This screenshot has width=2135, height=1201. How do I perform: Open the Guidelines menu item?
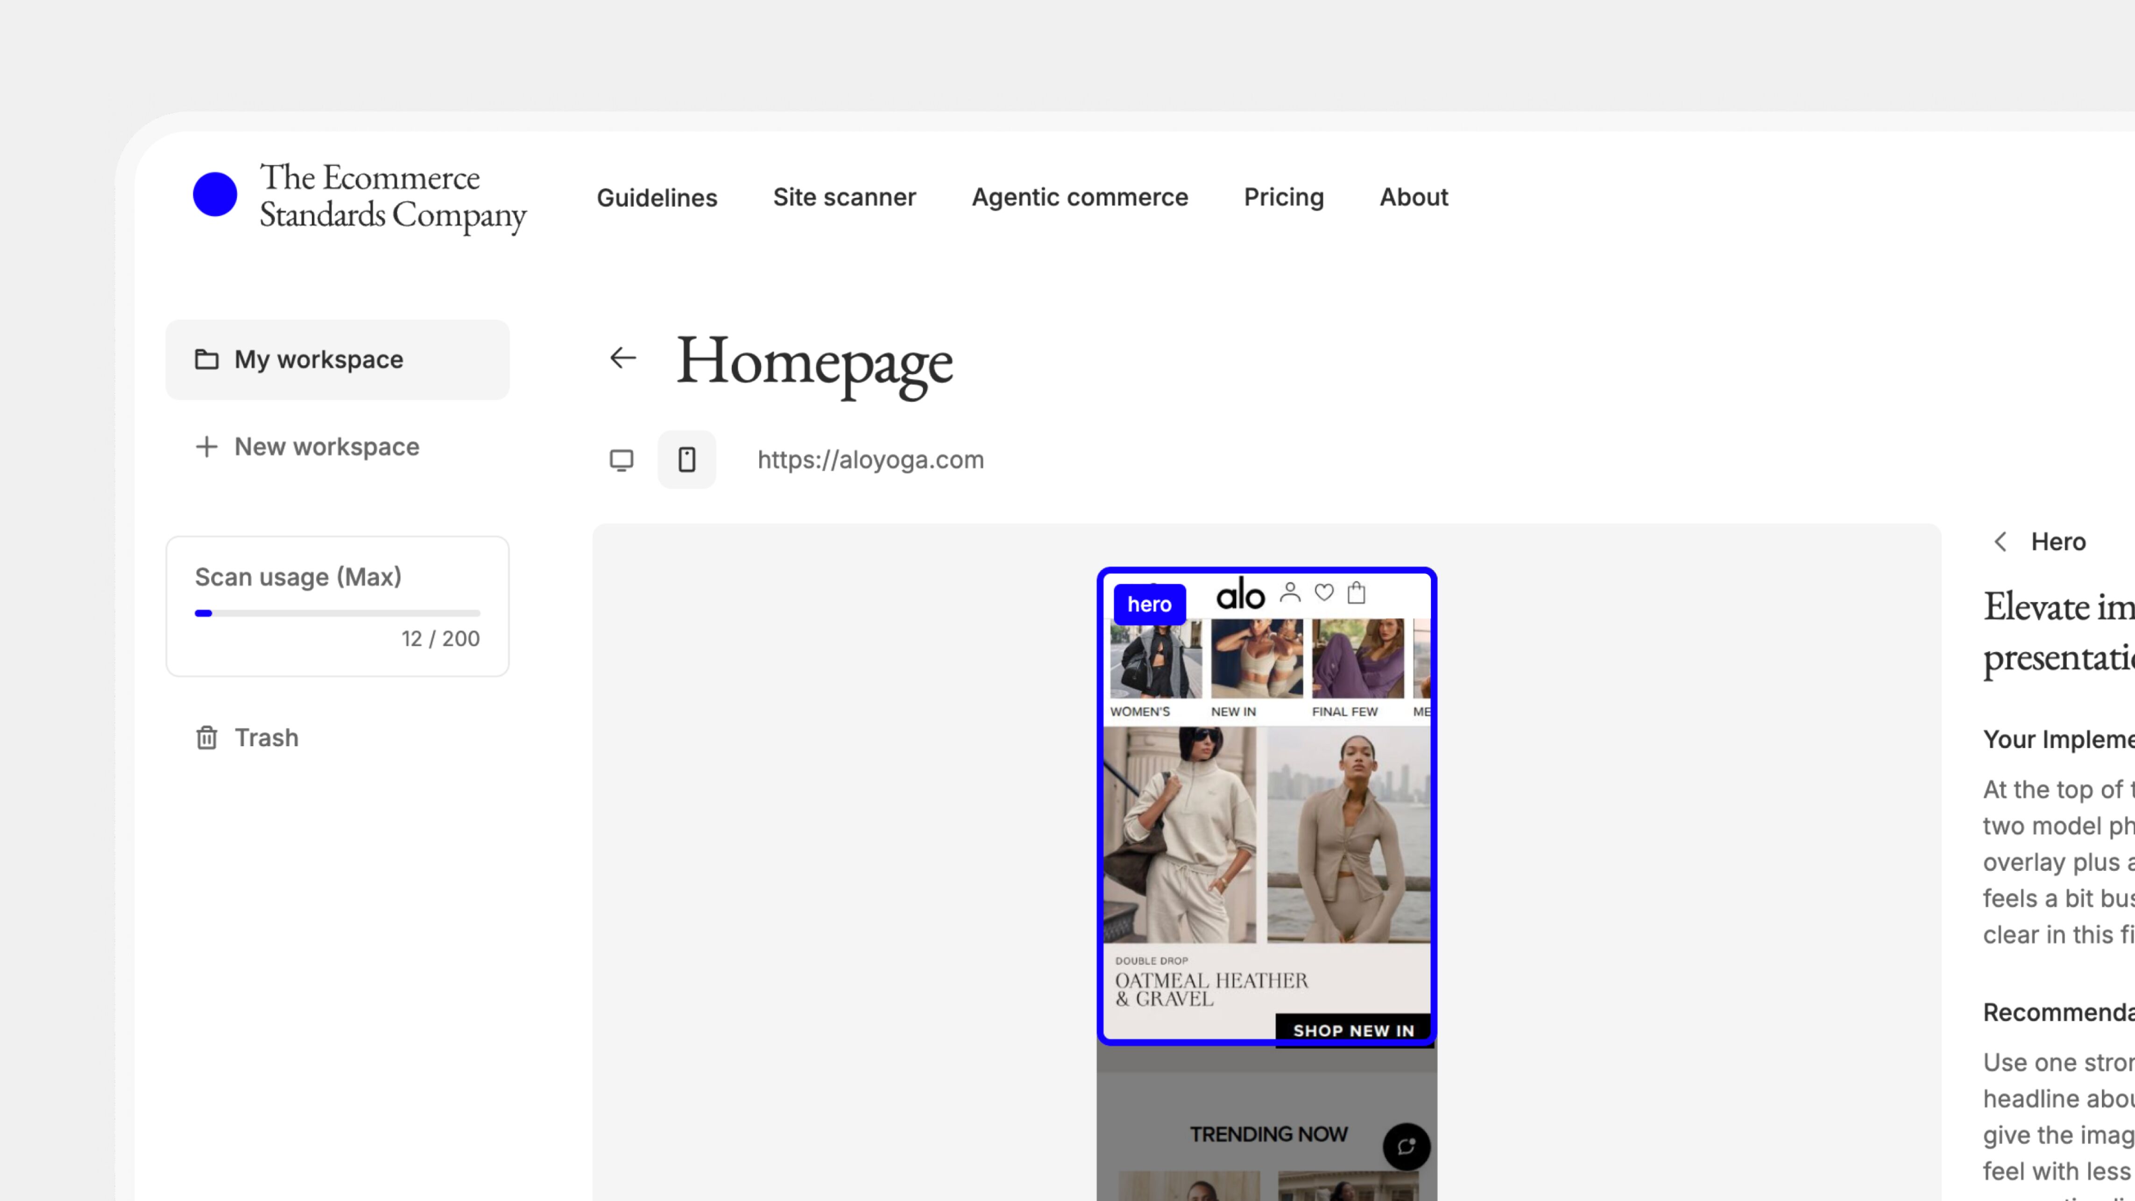(x=657, y=197)
